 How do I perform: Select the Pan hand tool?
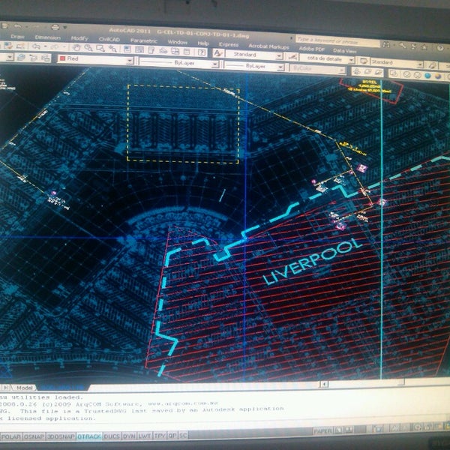point(76,47)
